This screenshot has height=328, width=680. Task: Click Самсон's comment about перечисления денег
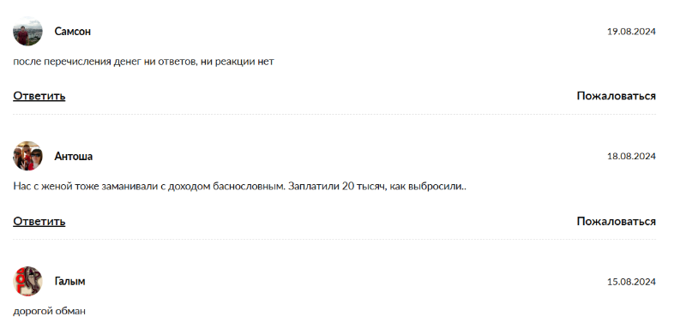pyautogui.click(x=143, y=62)
